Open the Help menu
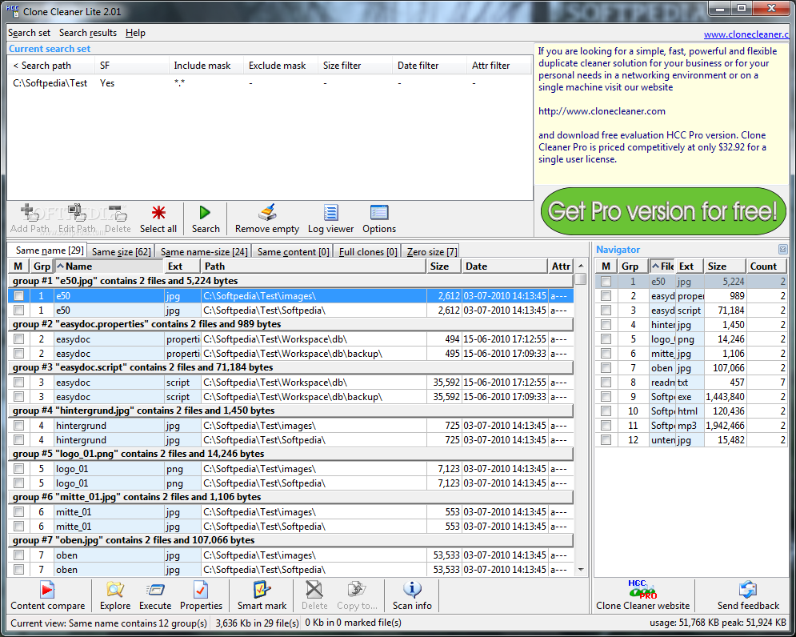Screen dimensions: 796x637 coord(135,33)
